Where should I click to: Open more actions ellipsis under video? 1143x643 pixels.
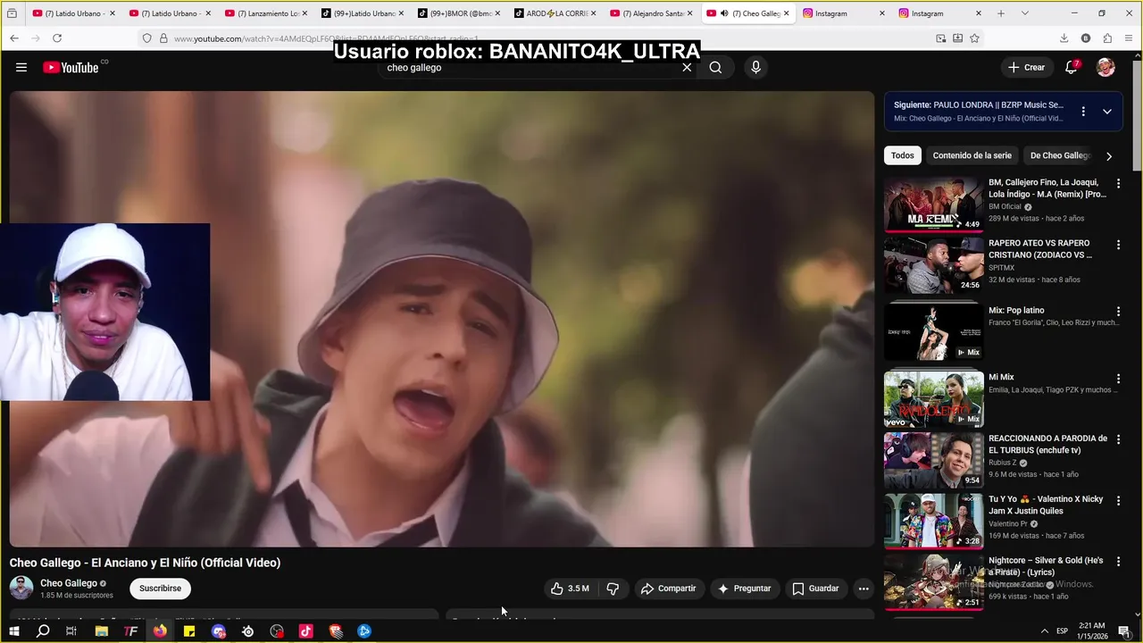(863, 589)
